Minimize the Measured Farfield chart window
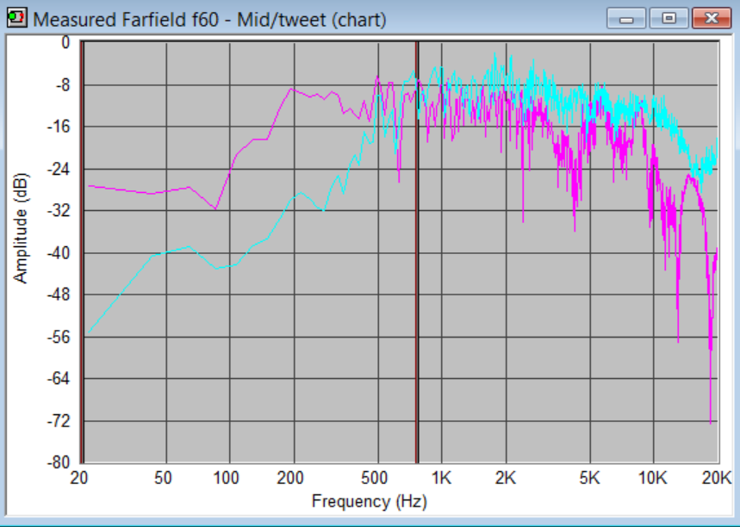 [x=625, y=18]
